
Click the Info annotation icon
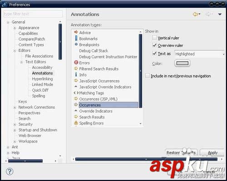(x=76, y=74)
